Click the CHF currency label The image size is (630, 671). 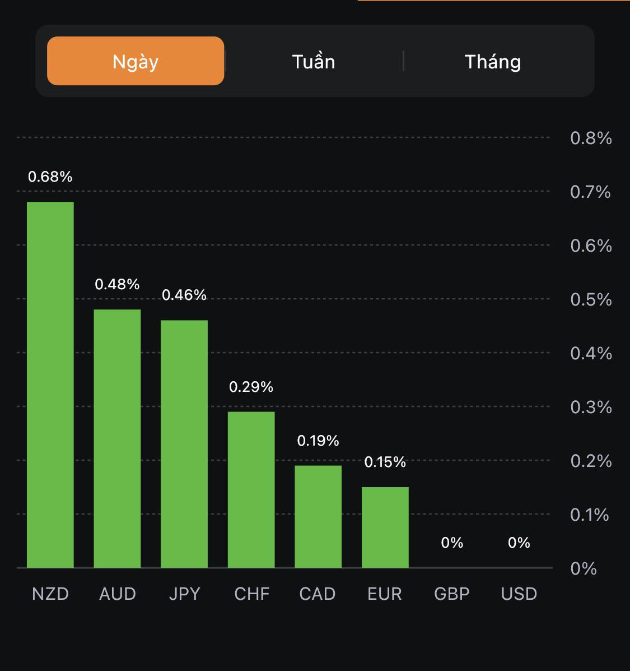[x=251, y=594]
